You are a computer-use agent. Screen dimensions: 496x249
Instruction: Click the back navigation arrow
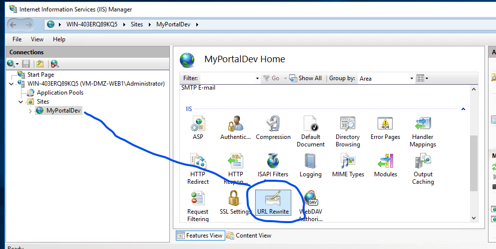13,24
